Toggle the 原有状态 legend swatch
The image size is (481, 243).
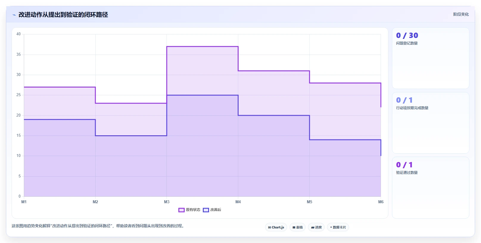(181, 210)
